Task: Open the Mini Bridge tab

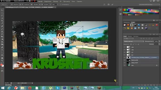Action: [x=8, y=85]
